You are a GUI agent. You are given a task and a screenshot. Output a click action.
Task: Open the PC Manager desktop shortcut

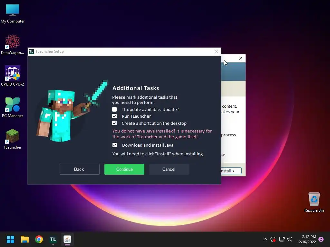pyautogui.click(x=13, y=107)
